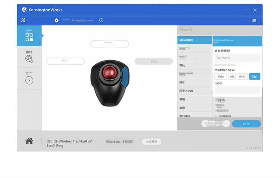Toggle the Win modifier key
The image size is (280, 178).
(x=221, y=77)
